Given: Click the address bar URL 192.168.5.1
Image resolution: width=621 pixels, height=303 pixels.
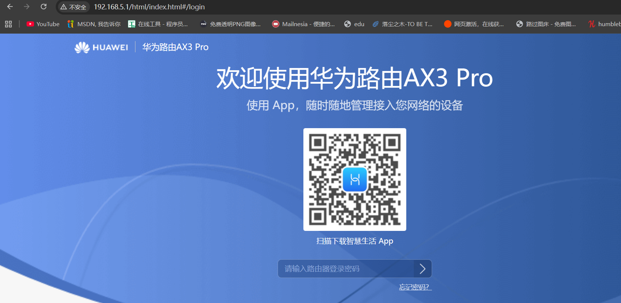Looking at the screenshot, I should [x=149, y=7].
